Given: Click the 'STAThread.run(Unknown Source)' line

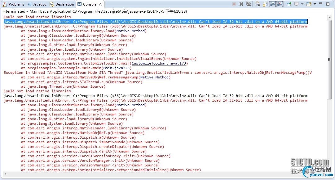Looking at the screenshot, I should [82, 82].
